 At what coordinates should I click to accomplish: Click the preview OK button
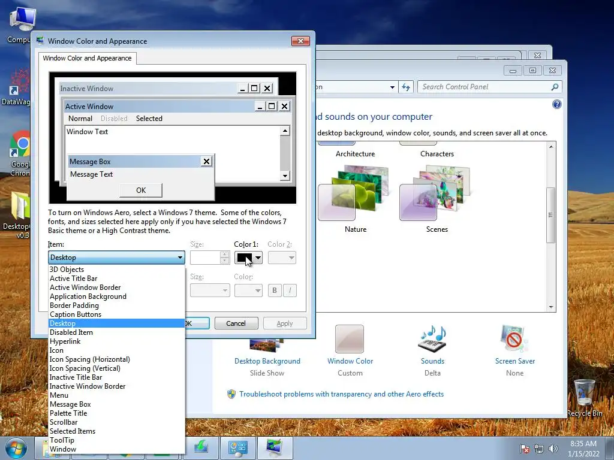[x=141, y=190]
